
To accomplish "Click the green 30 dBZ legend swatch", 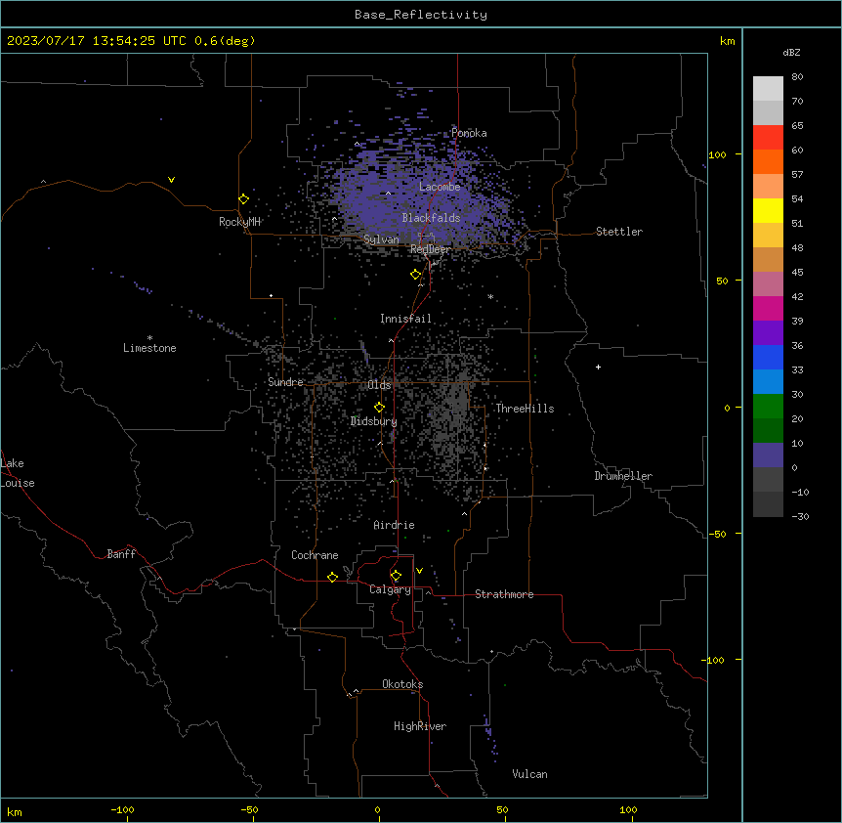I will (768, 407).
